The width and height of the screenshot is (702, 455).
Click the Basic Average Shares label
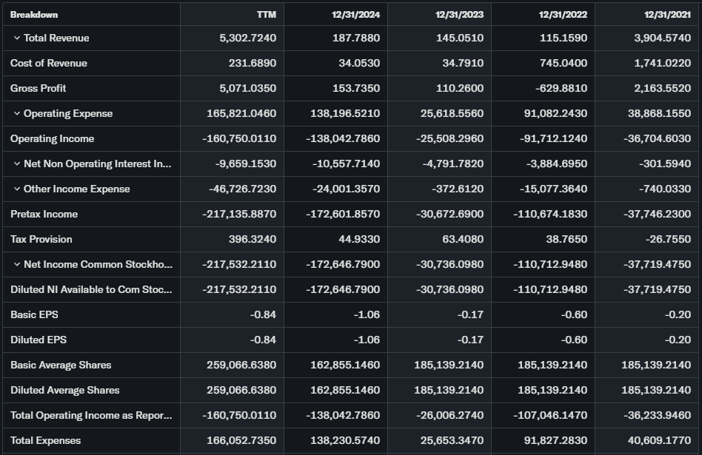click(61, 365)
